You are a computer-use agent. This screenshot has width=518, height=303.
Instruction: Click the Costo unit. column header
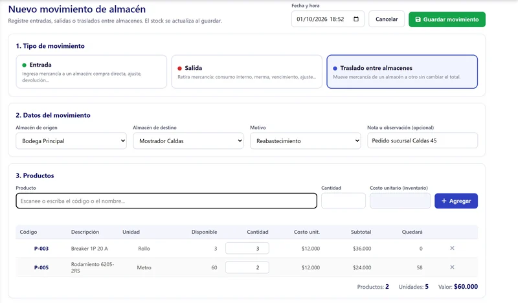pyautogui.click(x=307, y=232)
